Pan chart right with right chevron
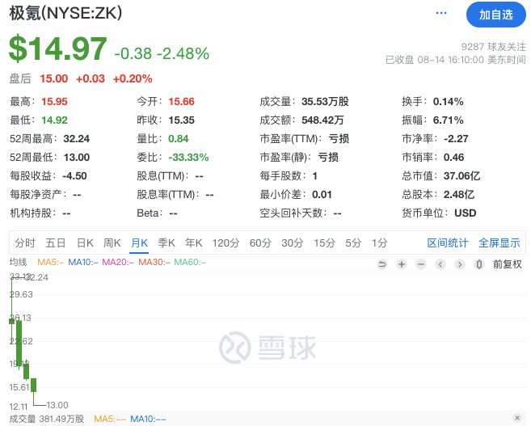The width and height of the screenshot is (531, 426). tap(460, 264)
